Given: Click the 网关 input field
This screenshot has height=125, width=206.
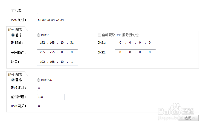Looking at the screenshot, I should [x=57, y=62].
